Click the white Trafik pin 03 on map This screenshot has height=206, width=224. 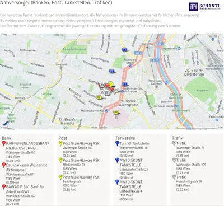106,93
